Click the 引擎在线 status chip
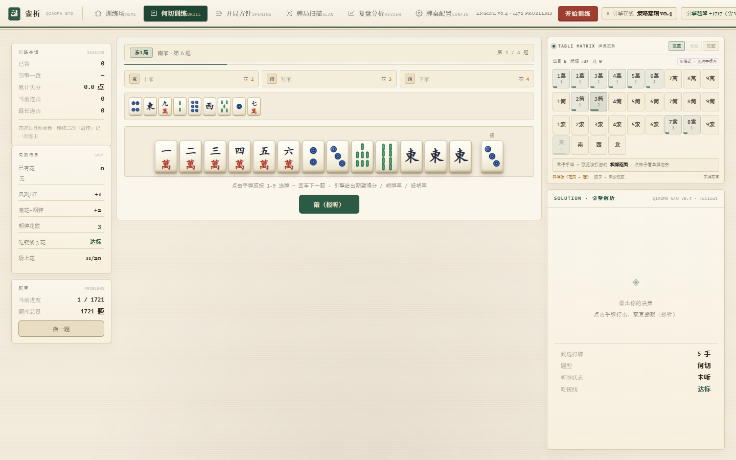 point(639,14)
